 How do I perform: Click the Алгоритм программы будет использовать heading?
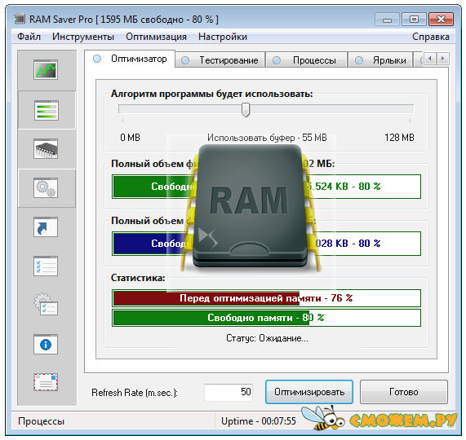[212, 94]
